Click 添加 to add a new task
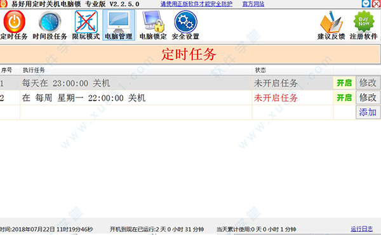381x235 pixels. point(368,112)
